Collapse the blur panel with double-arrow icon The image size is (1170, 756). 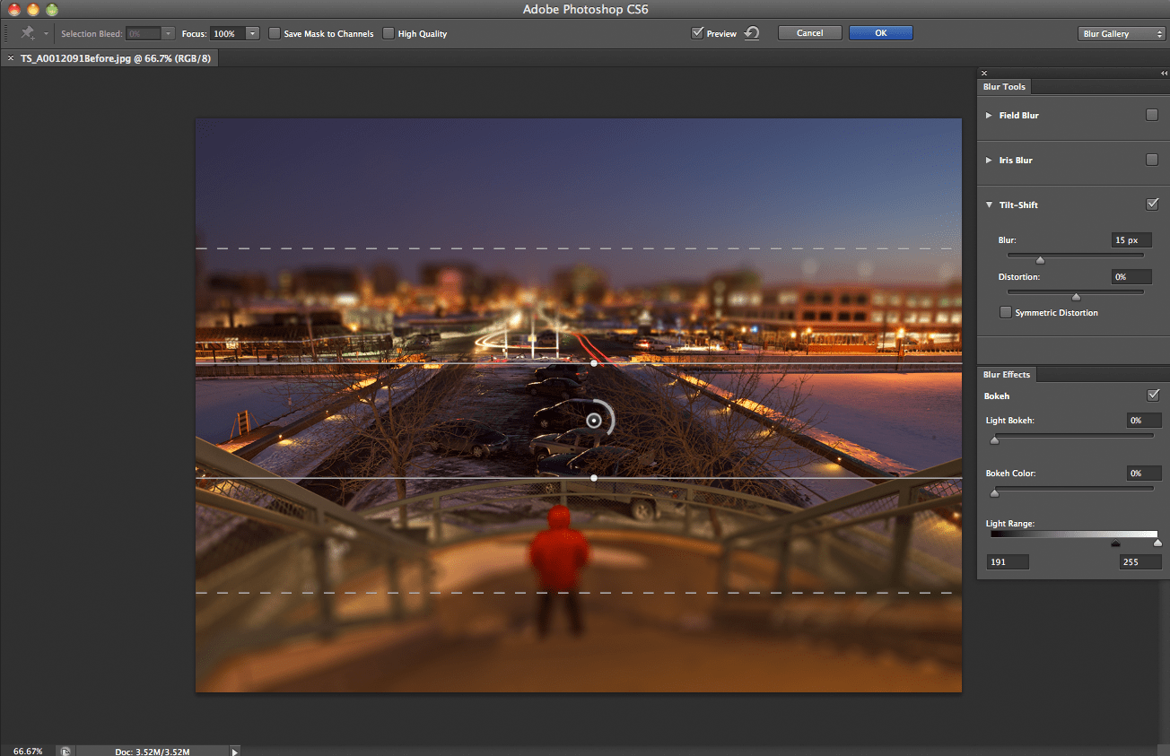[1164, 74]
